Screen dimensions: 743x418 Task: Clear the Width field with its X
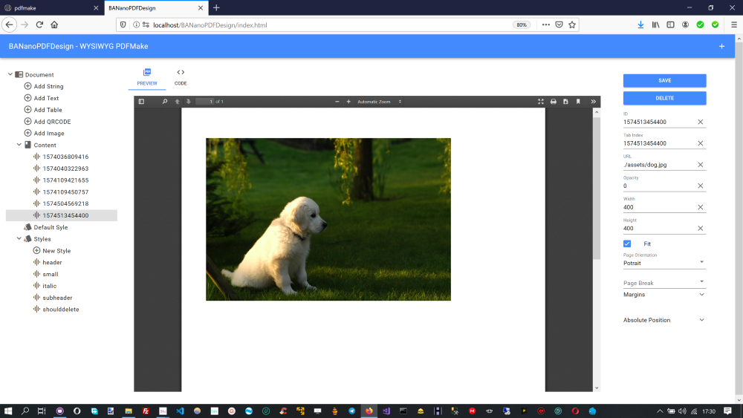(701, 207)
